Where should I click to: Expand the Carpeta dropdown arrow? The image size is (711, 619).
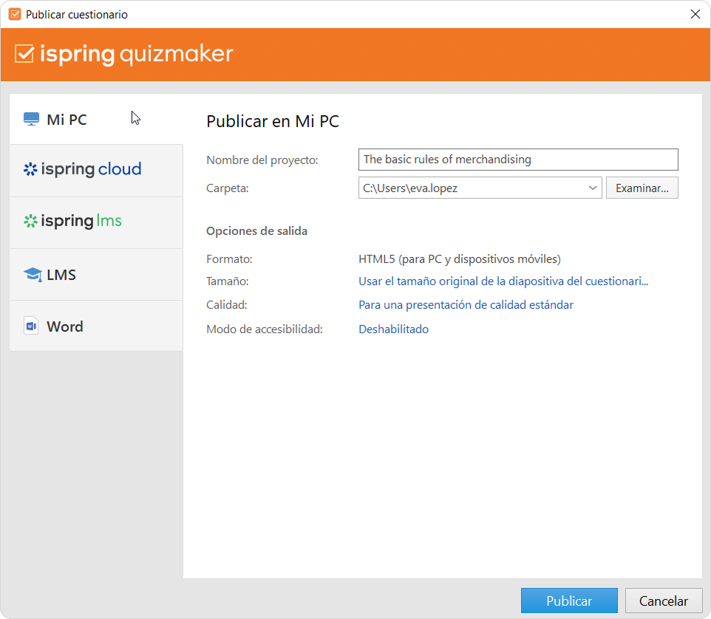click(x=593, y=188)
